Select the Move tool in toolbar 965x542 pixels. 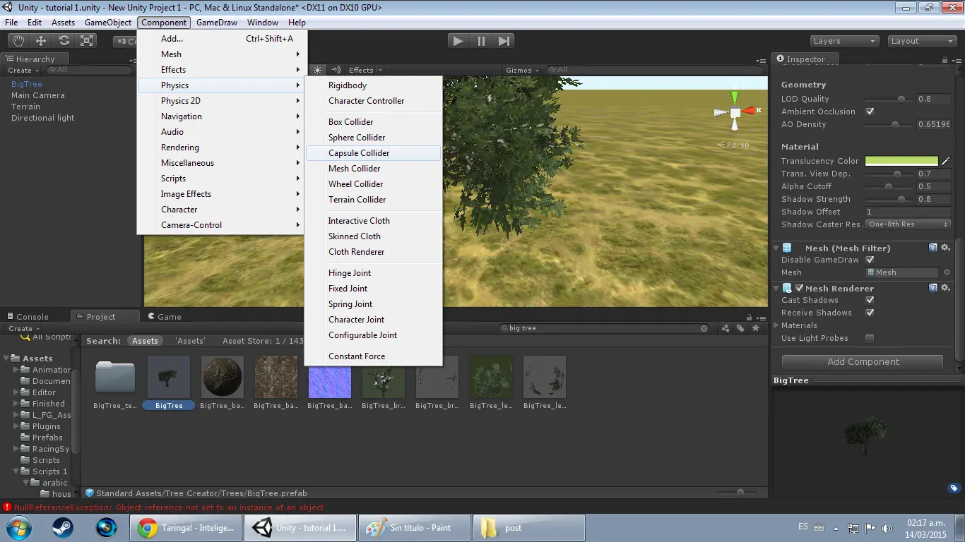click(x=41, y=41)
